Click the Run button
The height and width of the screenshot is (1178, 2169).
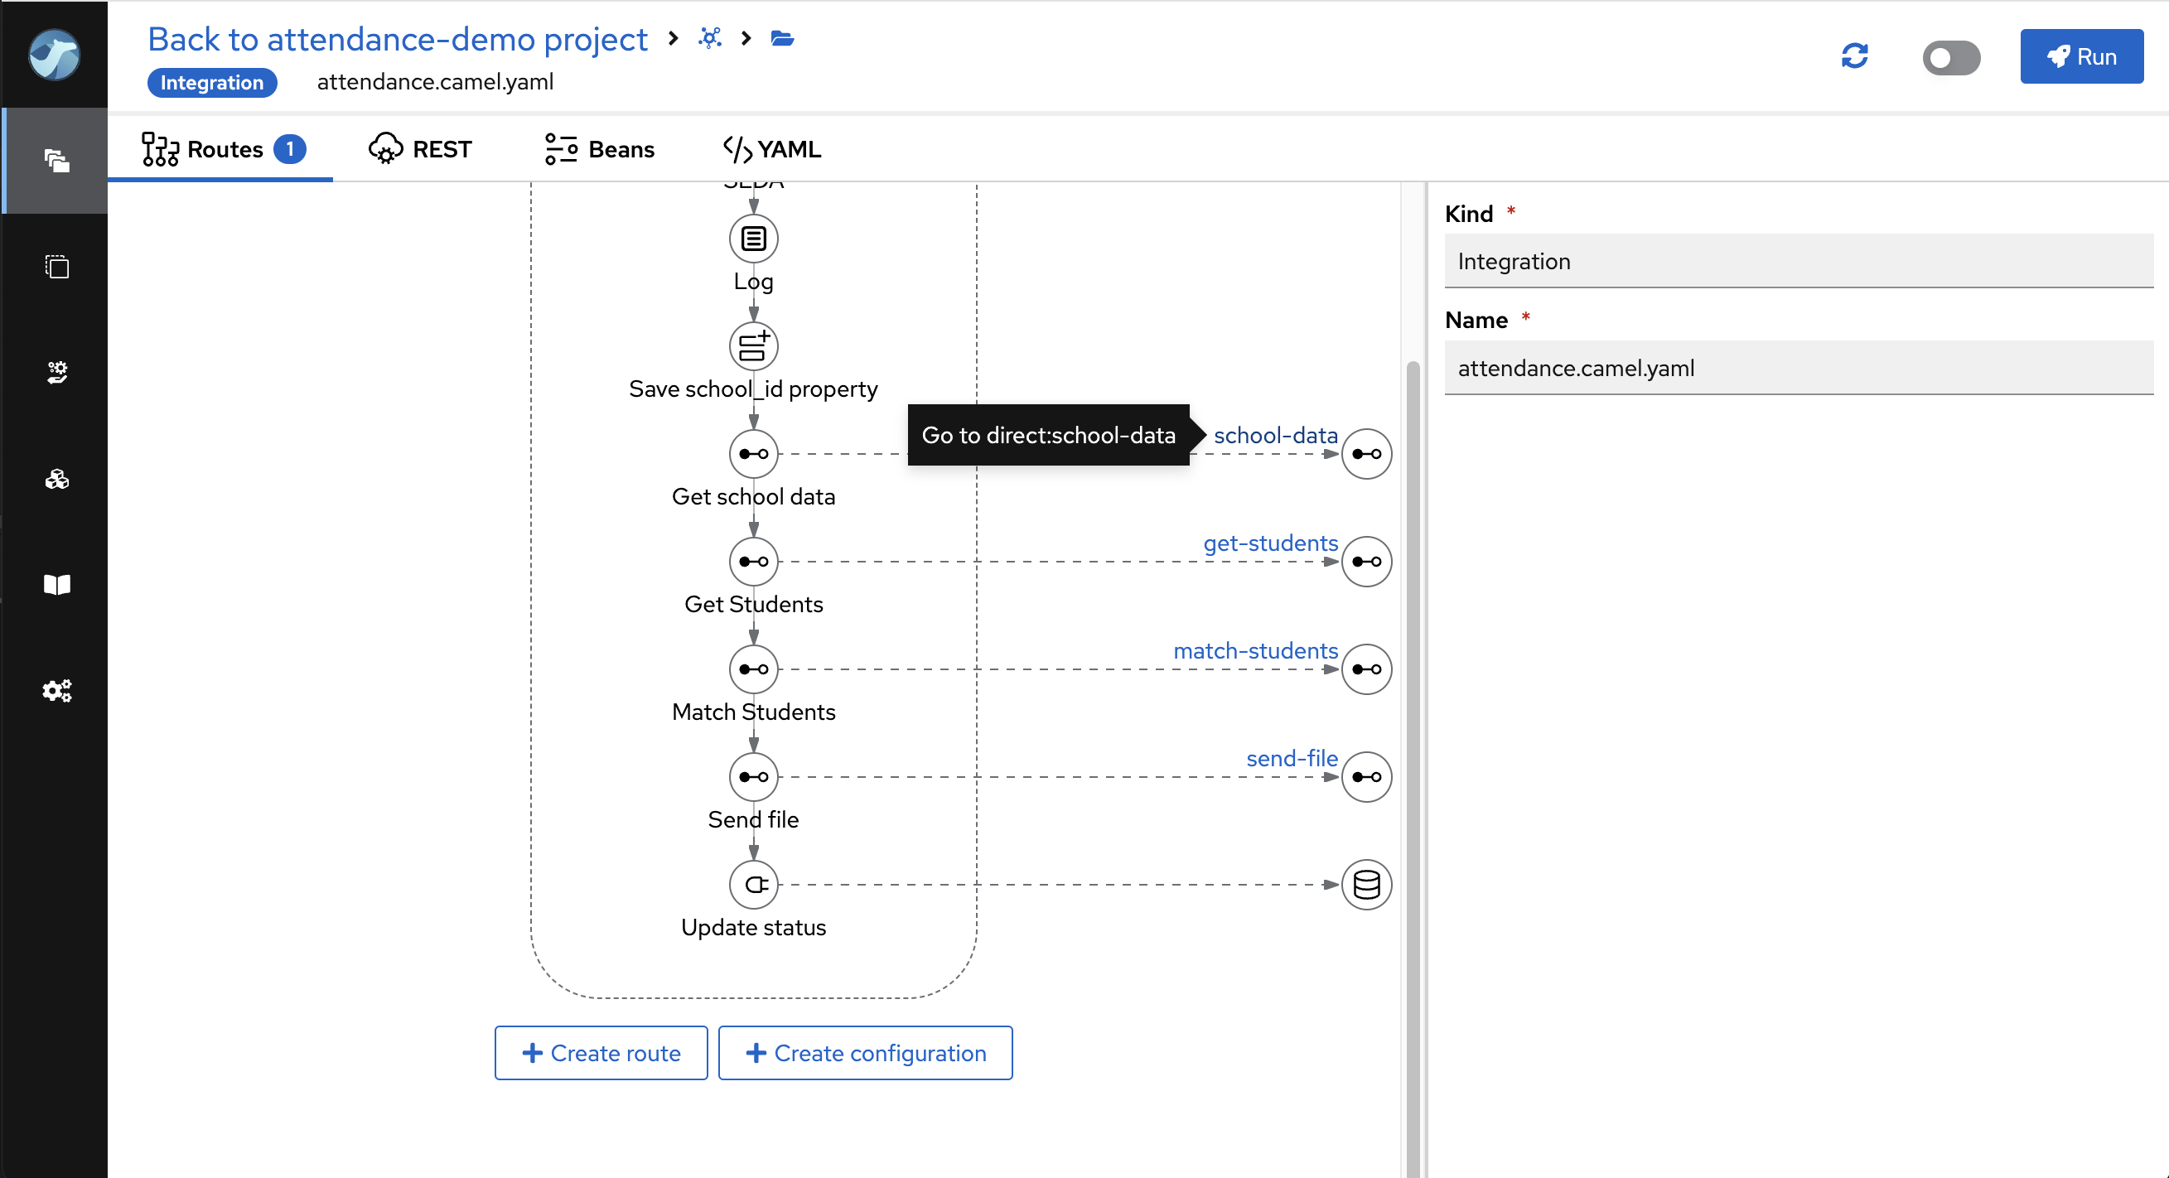coord(2080,56)
